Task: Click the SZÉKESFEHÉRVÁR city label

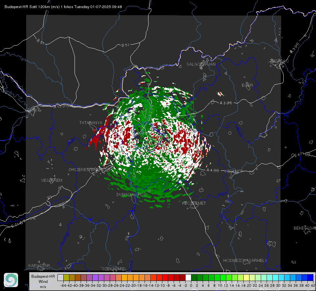Action: pos(92,169)
